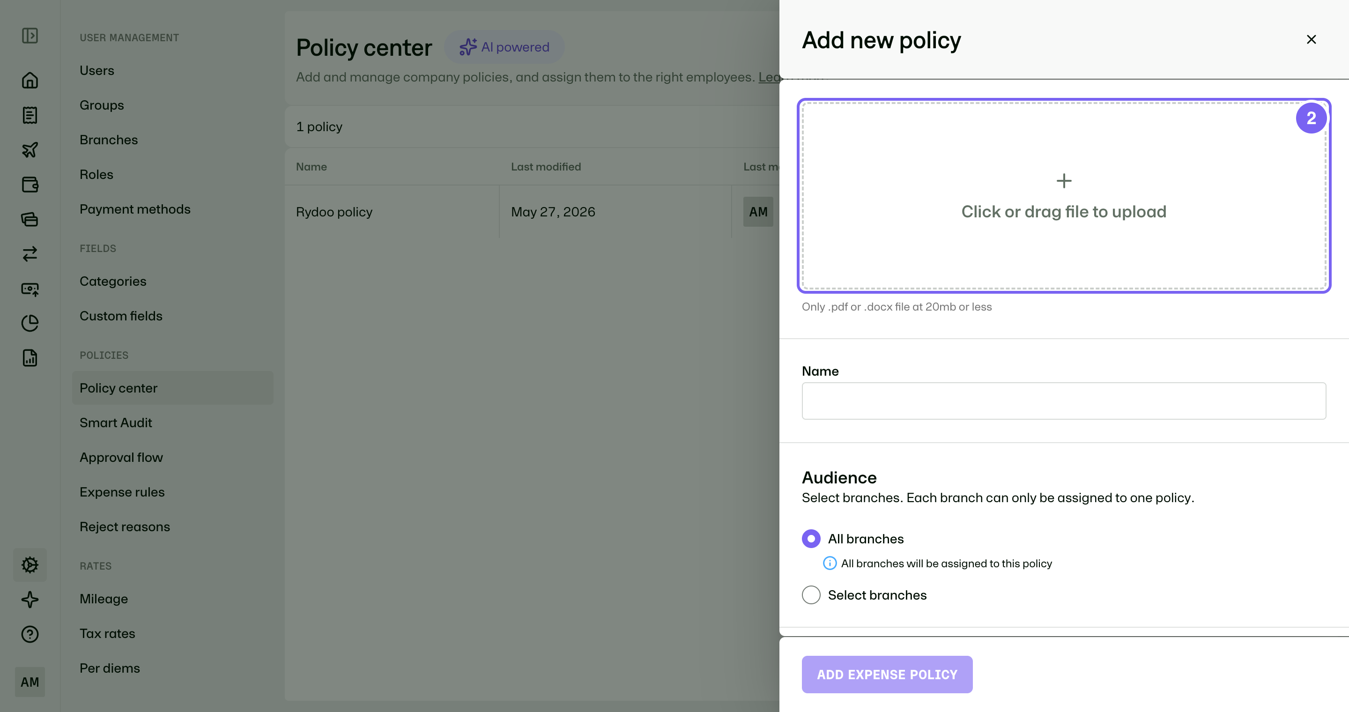Open the AM profile avatar in sidebar

[x=30, y=682]
